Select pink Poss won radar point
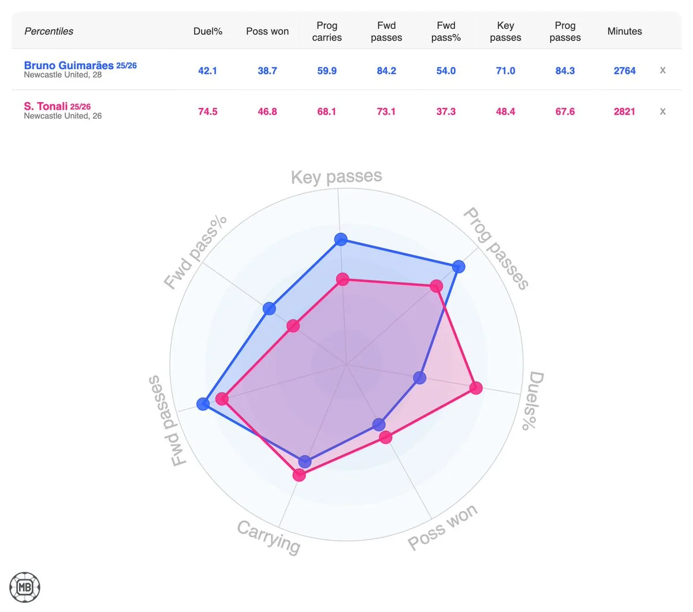 point(386,437)
